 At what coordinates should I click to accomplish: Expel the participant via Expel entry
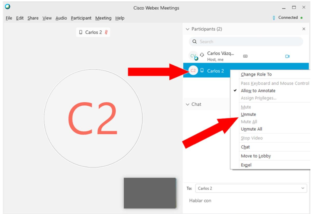tap(246, 165)
